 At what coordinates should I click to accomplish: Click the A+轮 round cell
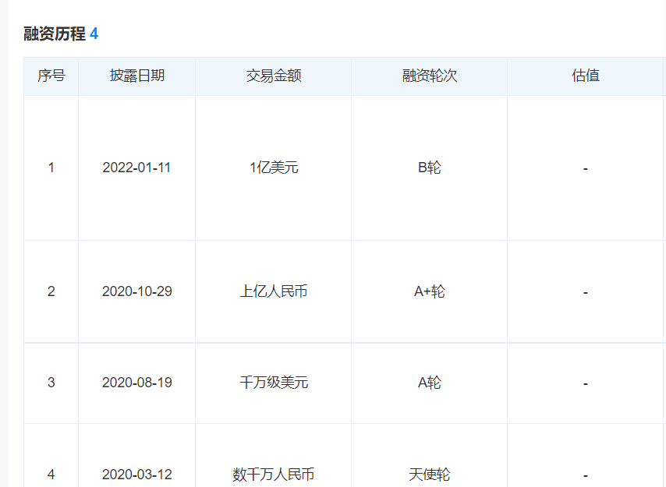coord(430,291)
